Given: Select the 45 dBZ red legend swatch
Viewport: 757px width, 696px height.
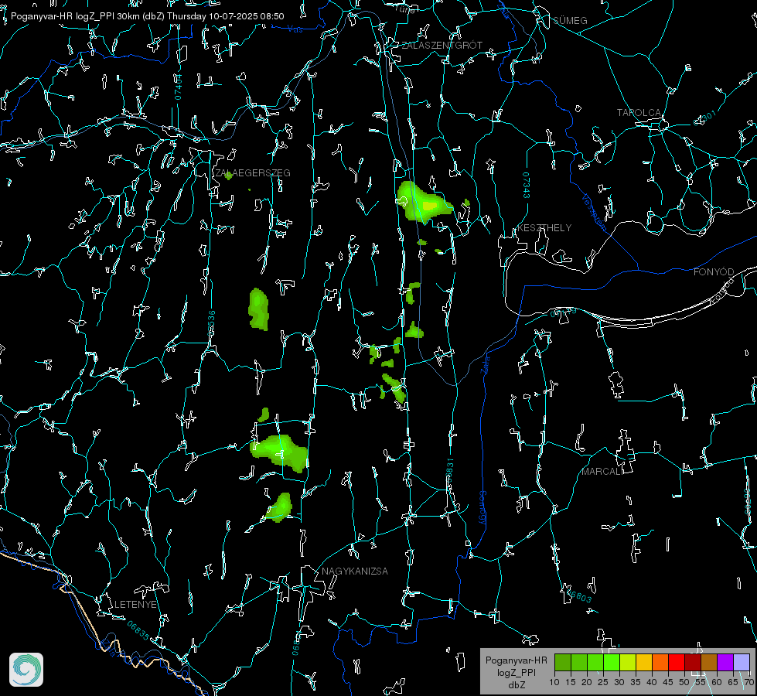Looking at the screenshot, I should (677, 662).
